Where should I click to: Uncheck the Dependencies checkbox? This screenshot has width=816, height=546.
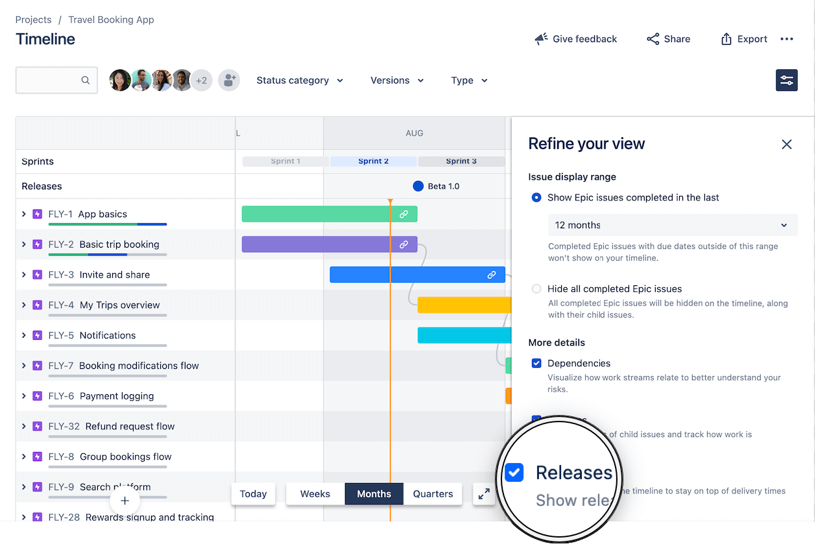(536, 363)
